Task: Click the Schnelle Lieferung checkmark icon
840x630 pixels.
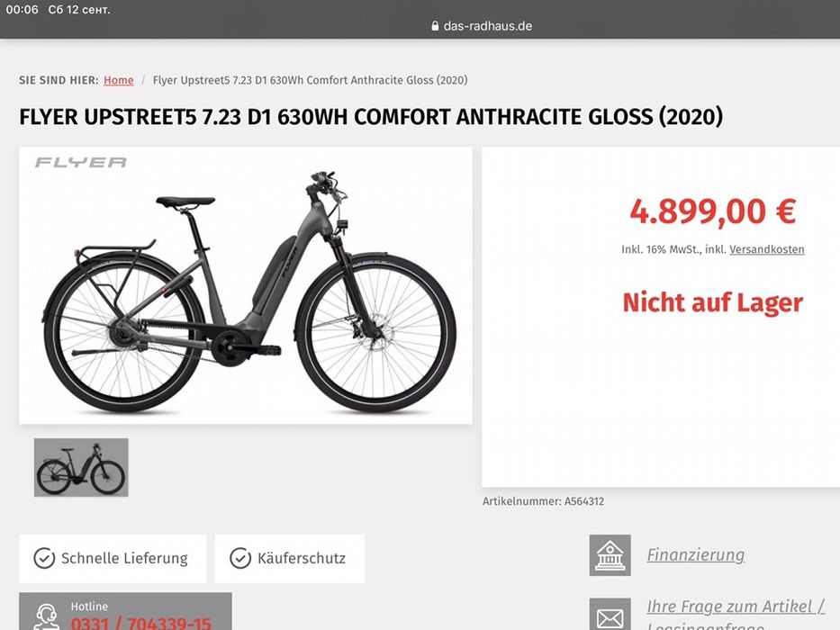Action: click(x=44, y=558)
